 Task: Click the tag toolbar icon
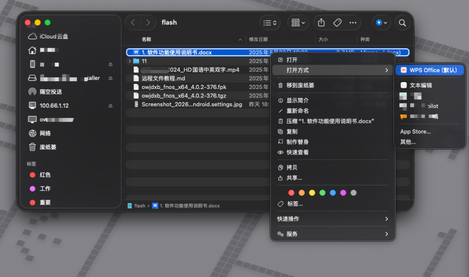(337, 23)
